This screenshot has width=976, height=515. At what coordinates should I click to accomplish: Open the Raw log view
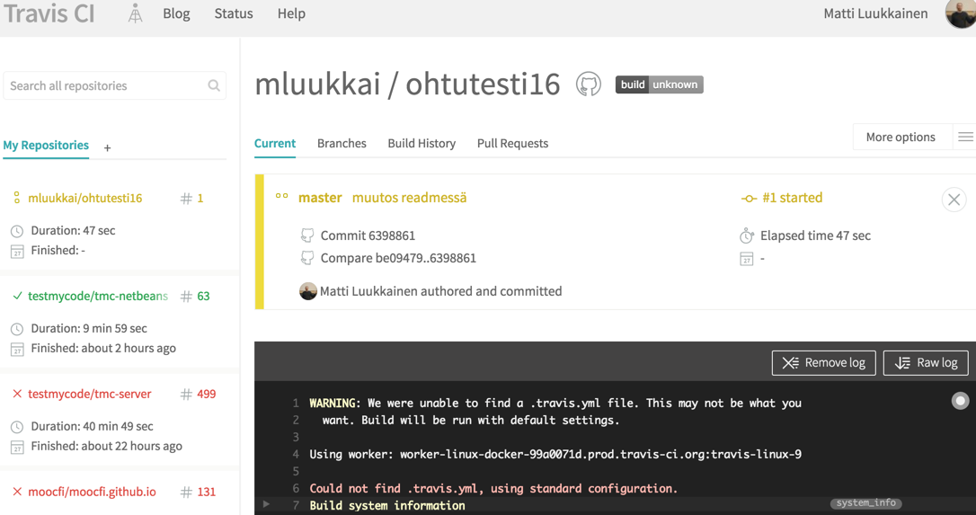pyautogui.click(x=926, y=362)
